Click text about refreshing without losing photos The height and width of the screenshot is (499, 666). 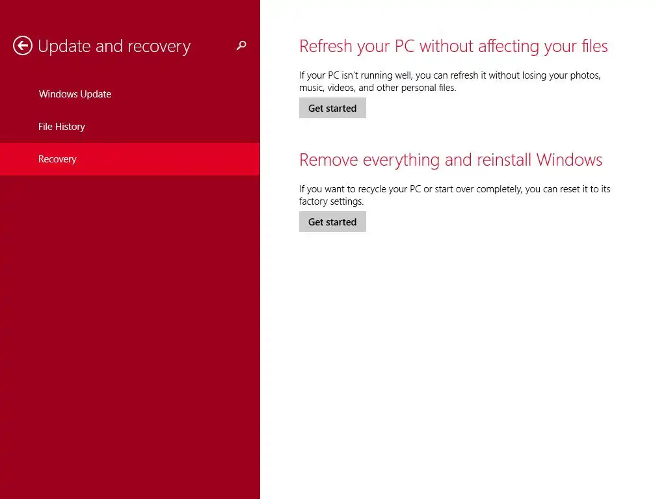pos(450,81)
